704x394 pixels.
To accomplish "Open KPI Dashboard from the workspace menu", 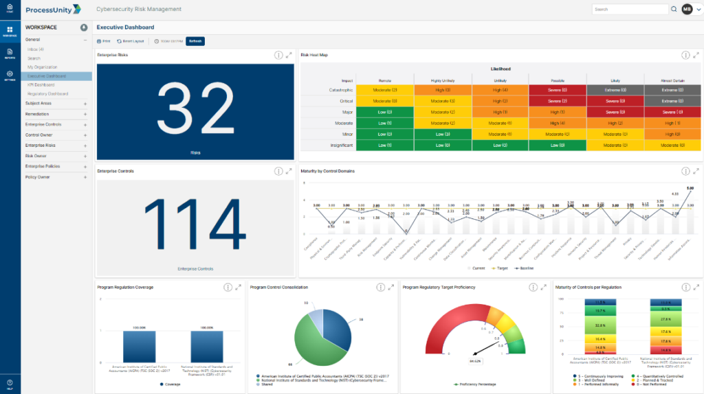I will [x=41, y=84].
